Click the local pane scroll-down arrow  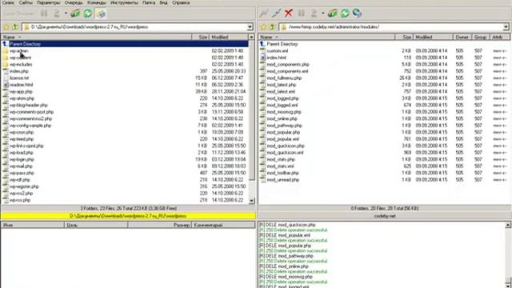[251, 201]
